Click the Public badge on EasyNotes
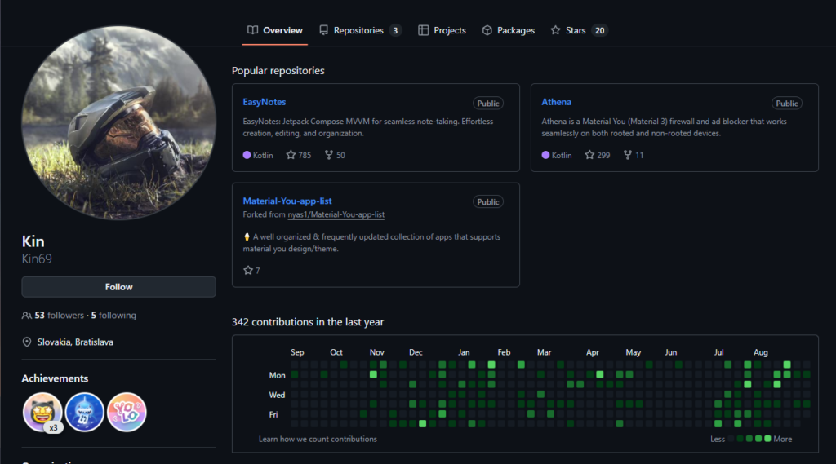Viewport: 836px width, 464px height. point(488,104)
